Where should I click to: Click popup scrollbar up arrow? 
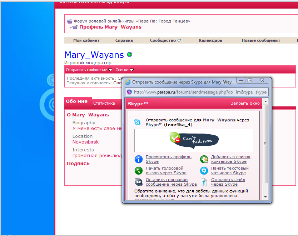(x=265, y=101)
